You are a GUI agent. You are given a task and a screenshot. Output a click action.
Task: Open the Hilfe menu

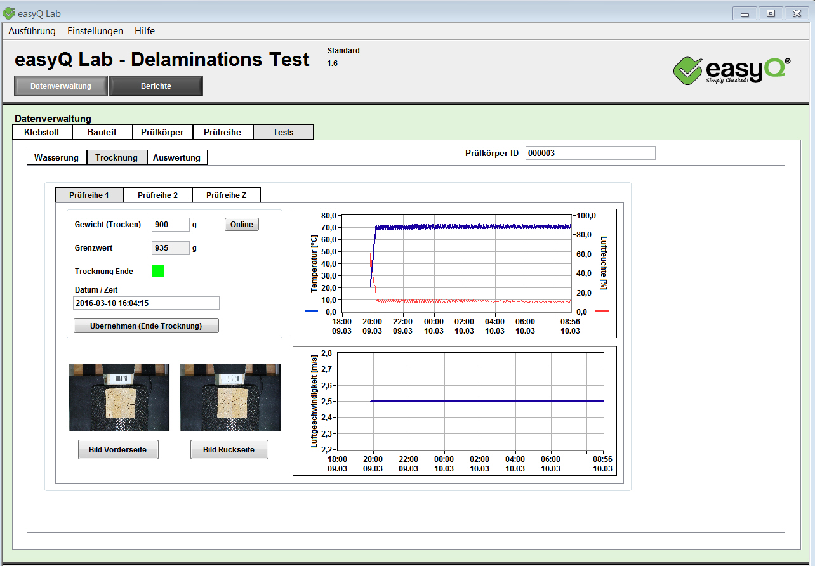click(145, 31)
